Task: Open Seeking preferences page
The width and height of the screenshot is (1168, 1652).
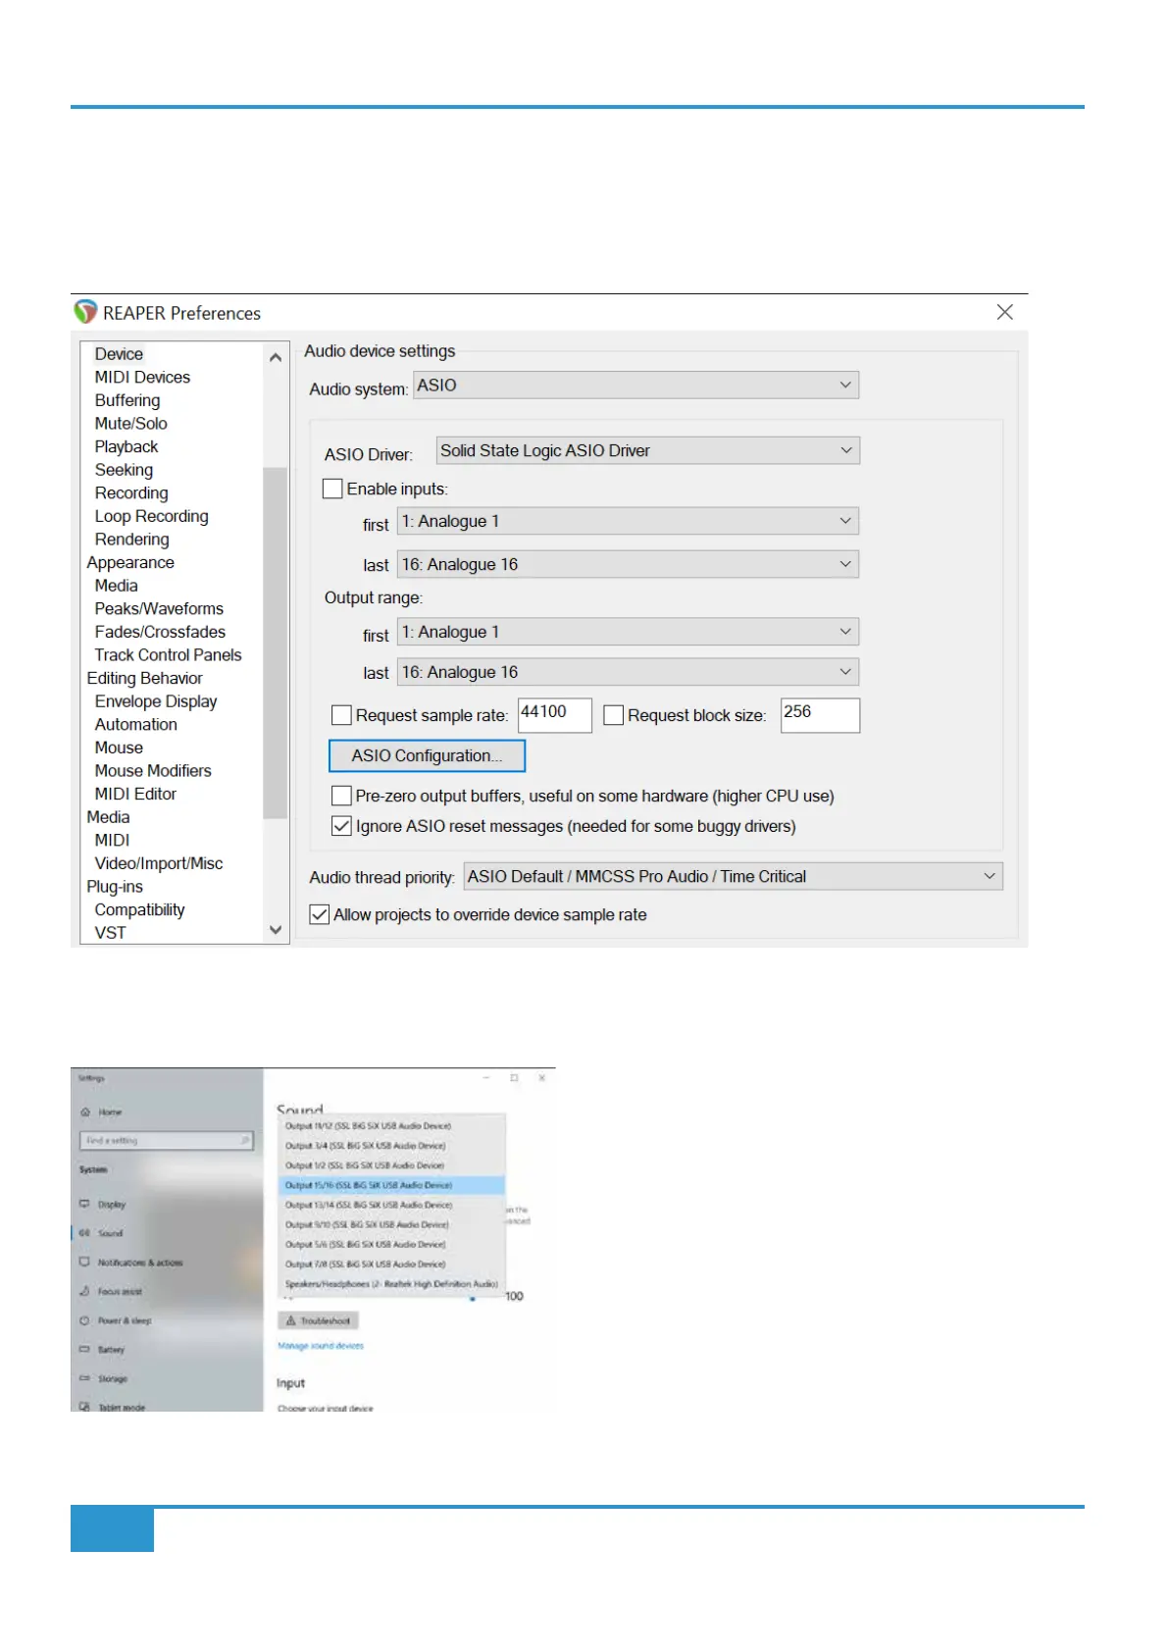Action: click(x=124, y=470)
